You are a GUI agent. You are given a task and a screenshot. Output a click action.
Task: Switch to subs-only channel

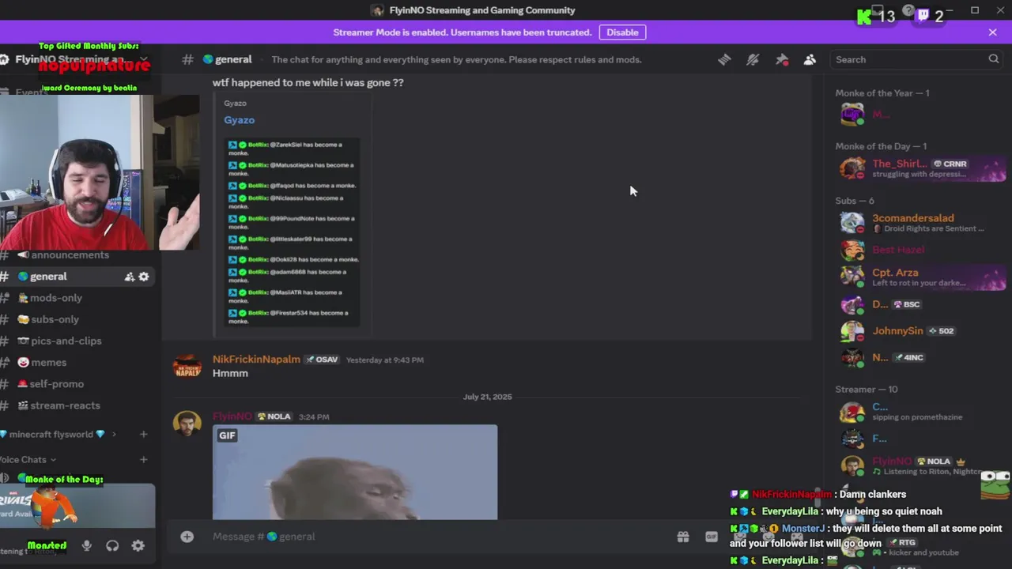54,319
